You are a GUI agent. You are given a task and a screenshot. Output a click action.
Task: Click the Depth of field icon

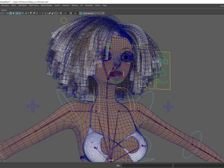click(40, 14)
